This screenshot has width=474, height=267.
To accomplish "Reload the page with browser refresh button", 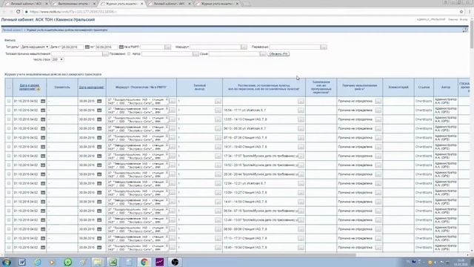I will (x=18, y=12).
